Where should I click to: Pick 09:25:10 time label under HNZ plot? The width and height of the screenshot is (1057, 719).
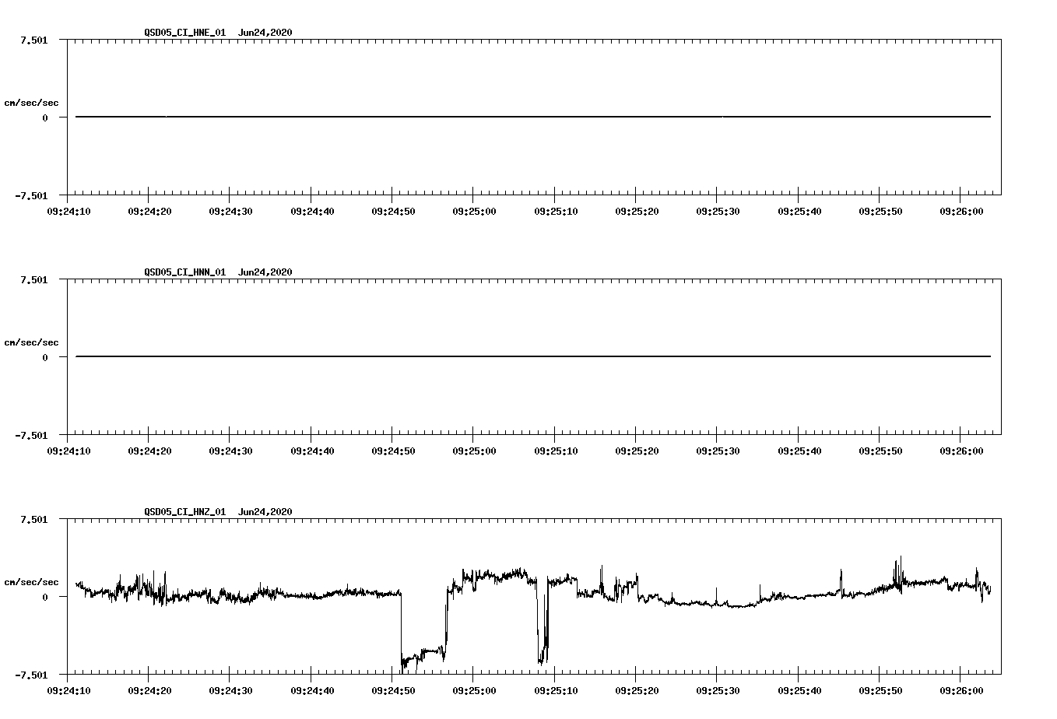coord(556,690)
